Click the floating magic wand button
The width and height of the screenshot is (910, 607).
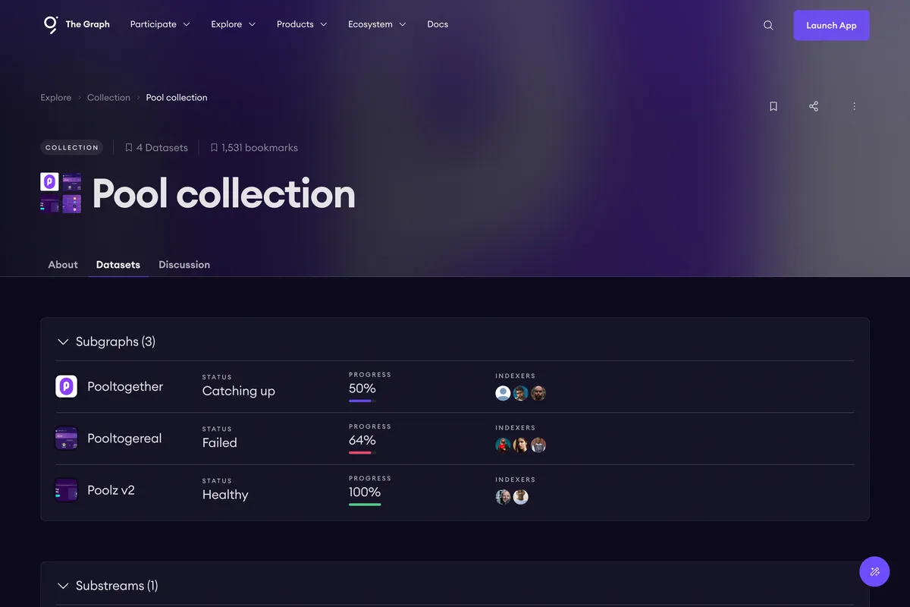[874, 571]
